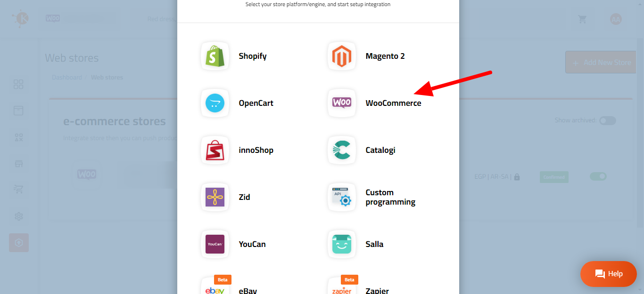Click the "Select your store platform/engine" instruction text

pos(318,4)
